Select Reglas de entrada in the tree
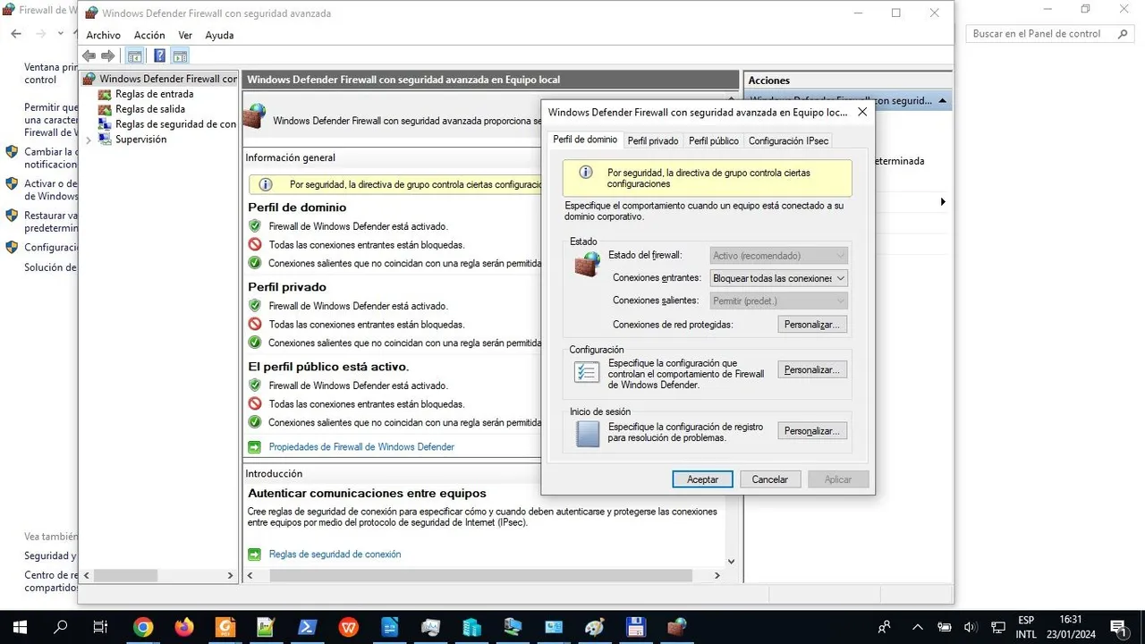 pyautogui.click(x=154, y=94)
